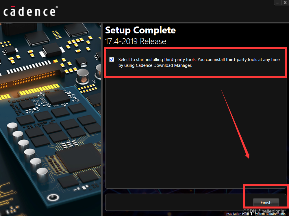Click the large square chip on the board image
The image size is (289, 216).
coord(78,158)
